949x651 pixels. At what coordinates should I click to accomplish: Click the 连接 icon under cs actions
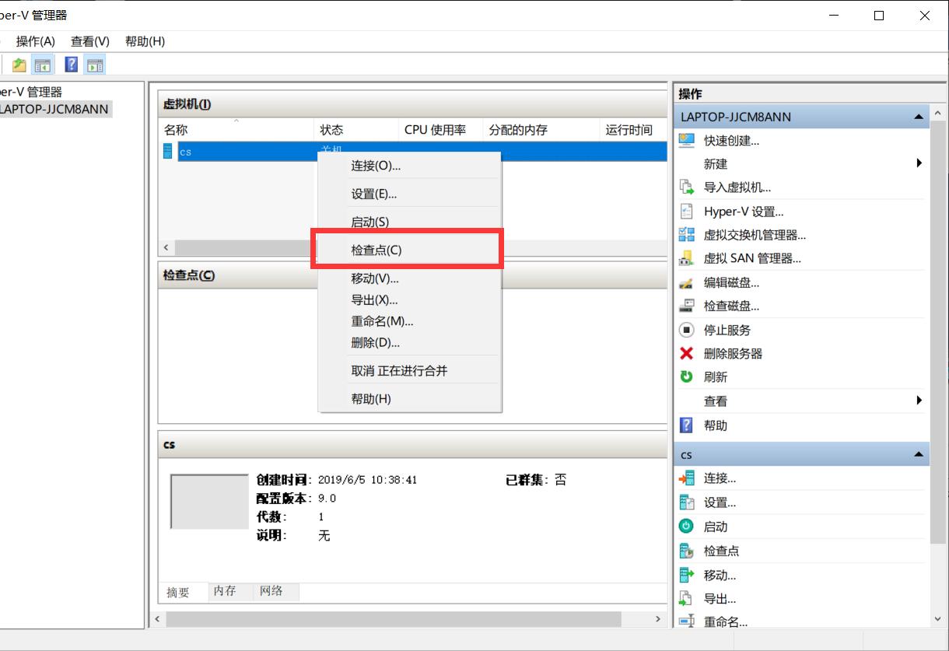click(x=686, y=478)
